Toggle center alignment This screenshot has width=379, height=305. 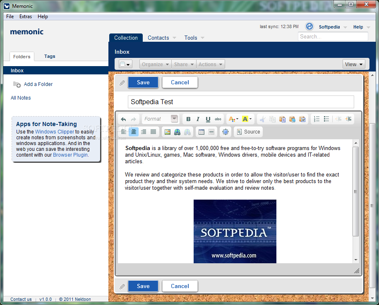pyautogui.click(x=133, y=132)
